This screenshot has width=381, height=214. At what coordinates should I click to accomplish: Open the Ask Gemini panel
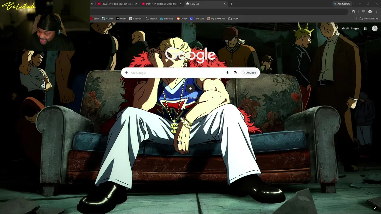pyautogui.click(x=342, y=4)
